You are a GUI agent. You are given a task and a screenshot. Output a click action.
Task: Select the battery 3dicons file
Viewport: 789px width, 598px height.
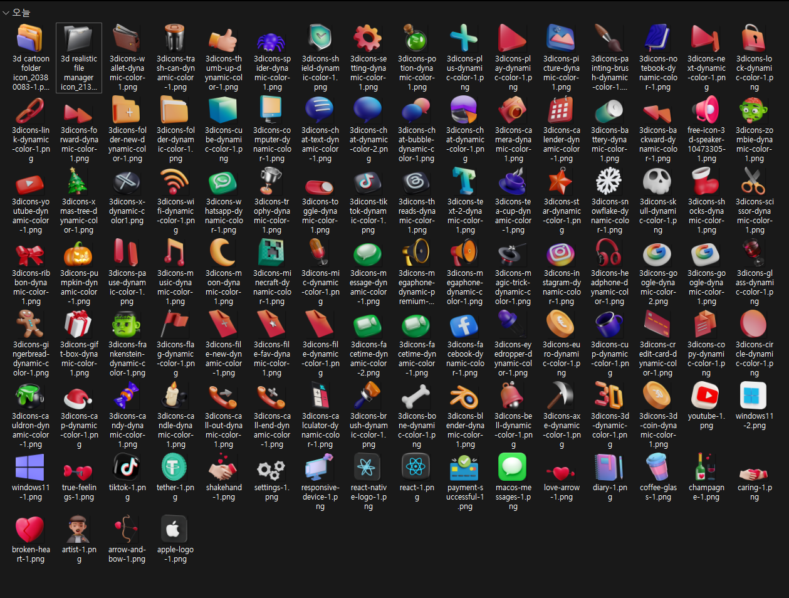610,129
